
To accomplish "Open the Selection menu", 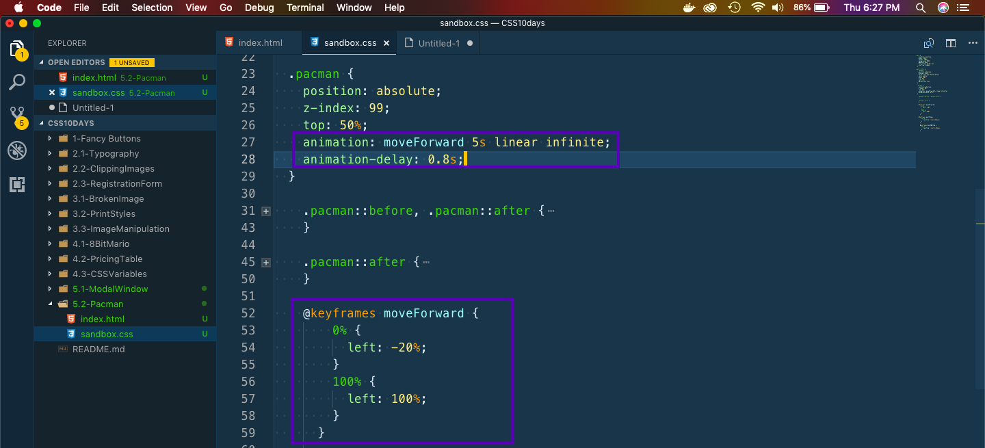I will [x=152, y=8].
